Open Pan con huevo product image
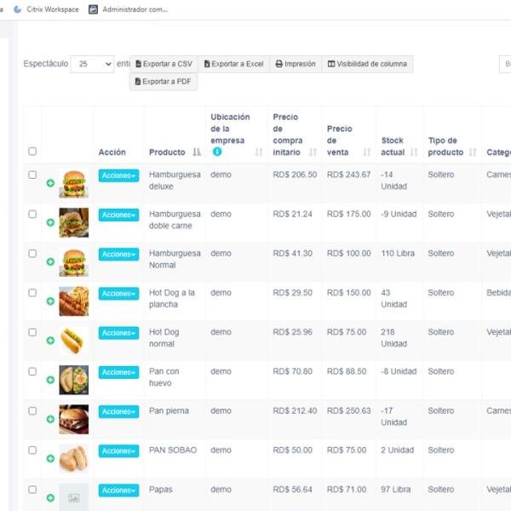Image resolution: width=511 pixels, height=511 pixels. pos(73,380)
